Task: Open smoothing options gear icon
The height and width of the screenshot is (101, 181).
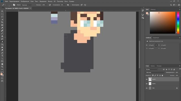Action: click(x=68, y=5)
